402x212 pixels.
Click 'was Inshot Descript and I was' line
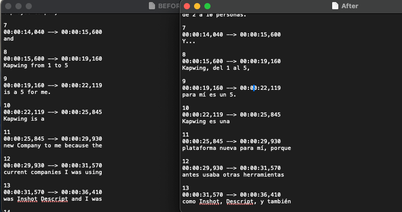pos(53,199)
